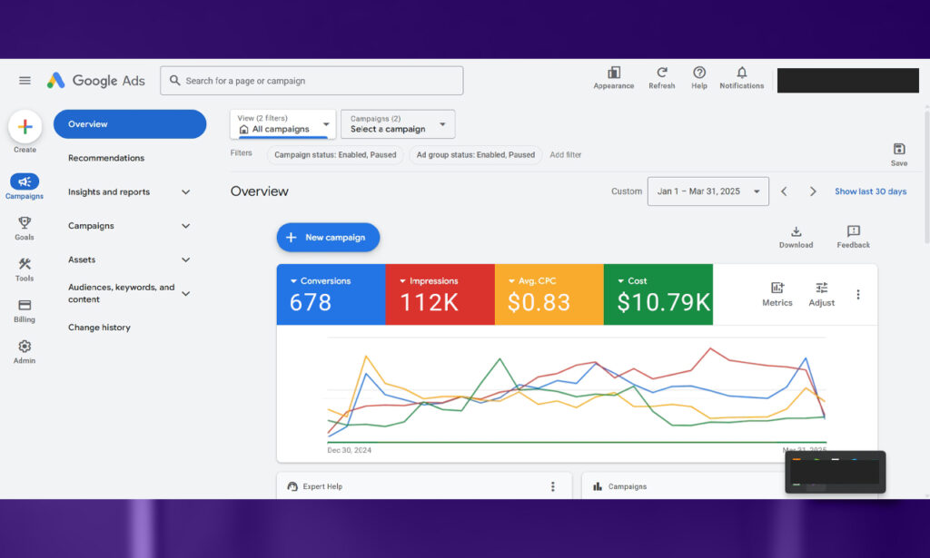
Task: Open the All campaigns view dropdown
Action: click(x=283, y=124)
